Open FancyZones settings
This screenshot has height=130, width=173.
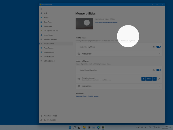click(48, 26)
